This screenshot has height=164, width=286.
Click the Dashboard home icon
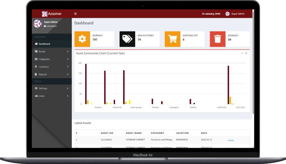[36, 44]
